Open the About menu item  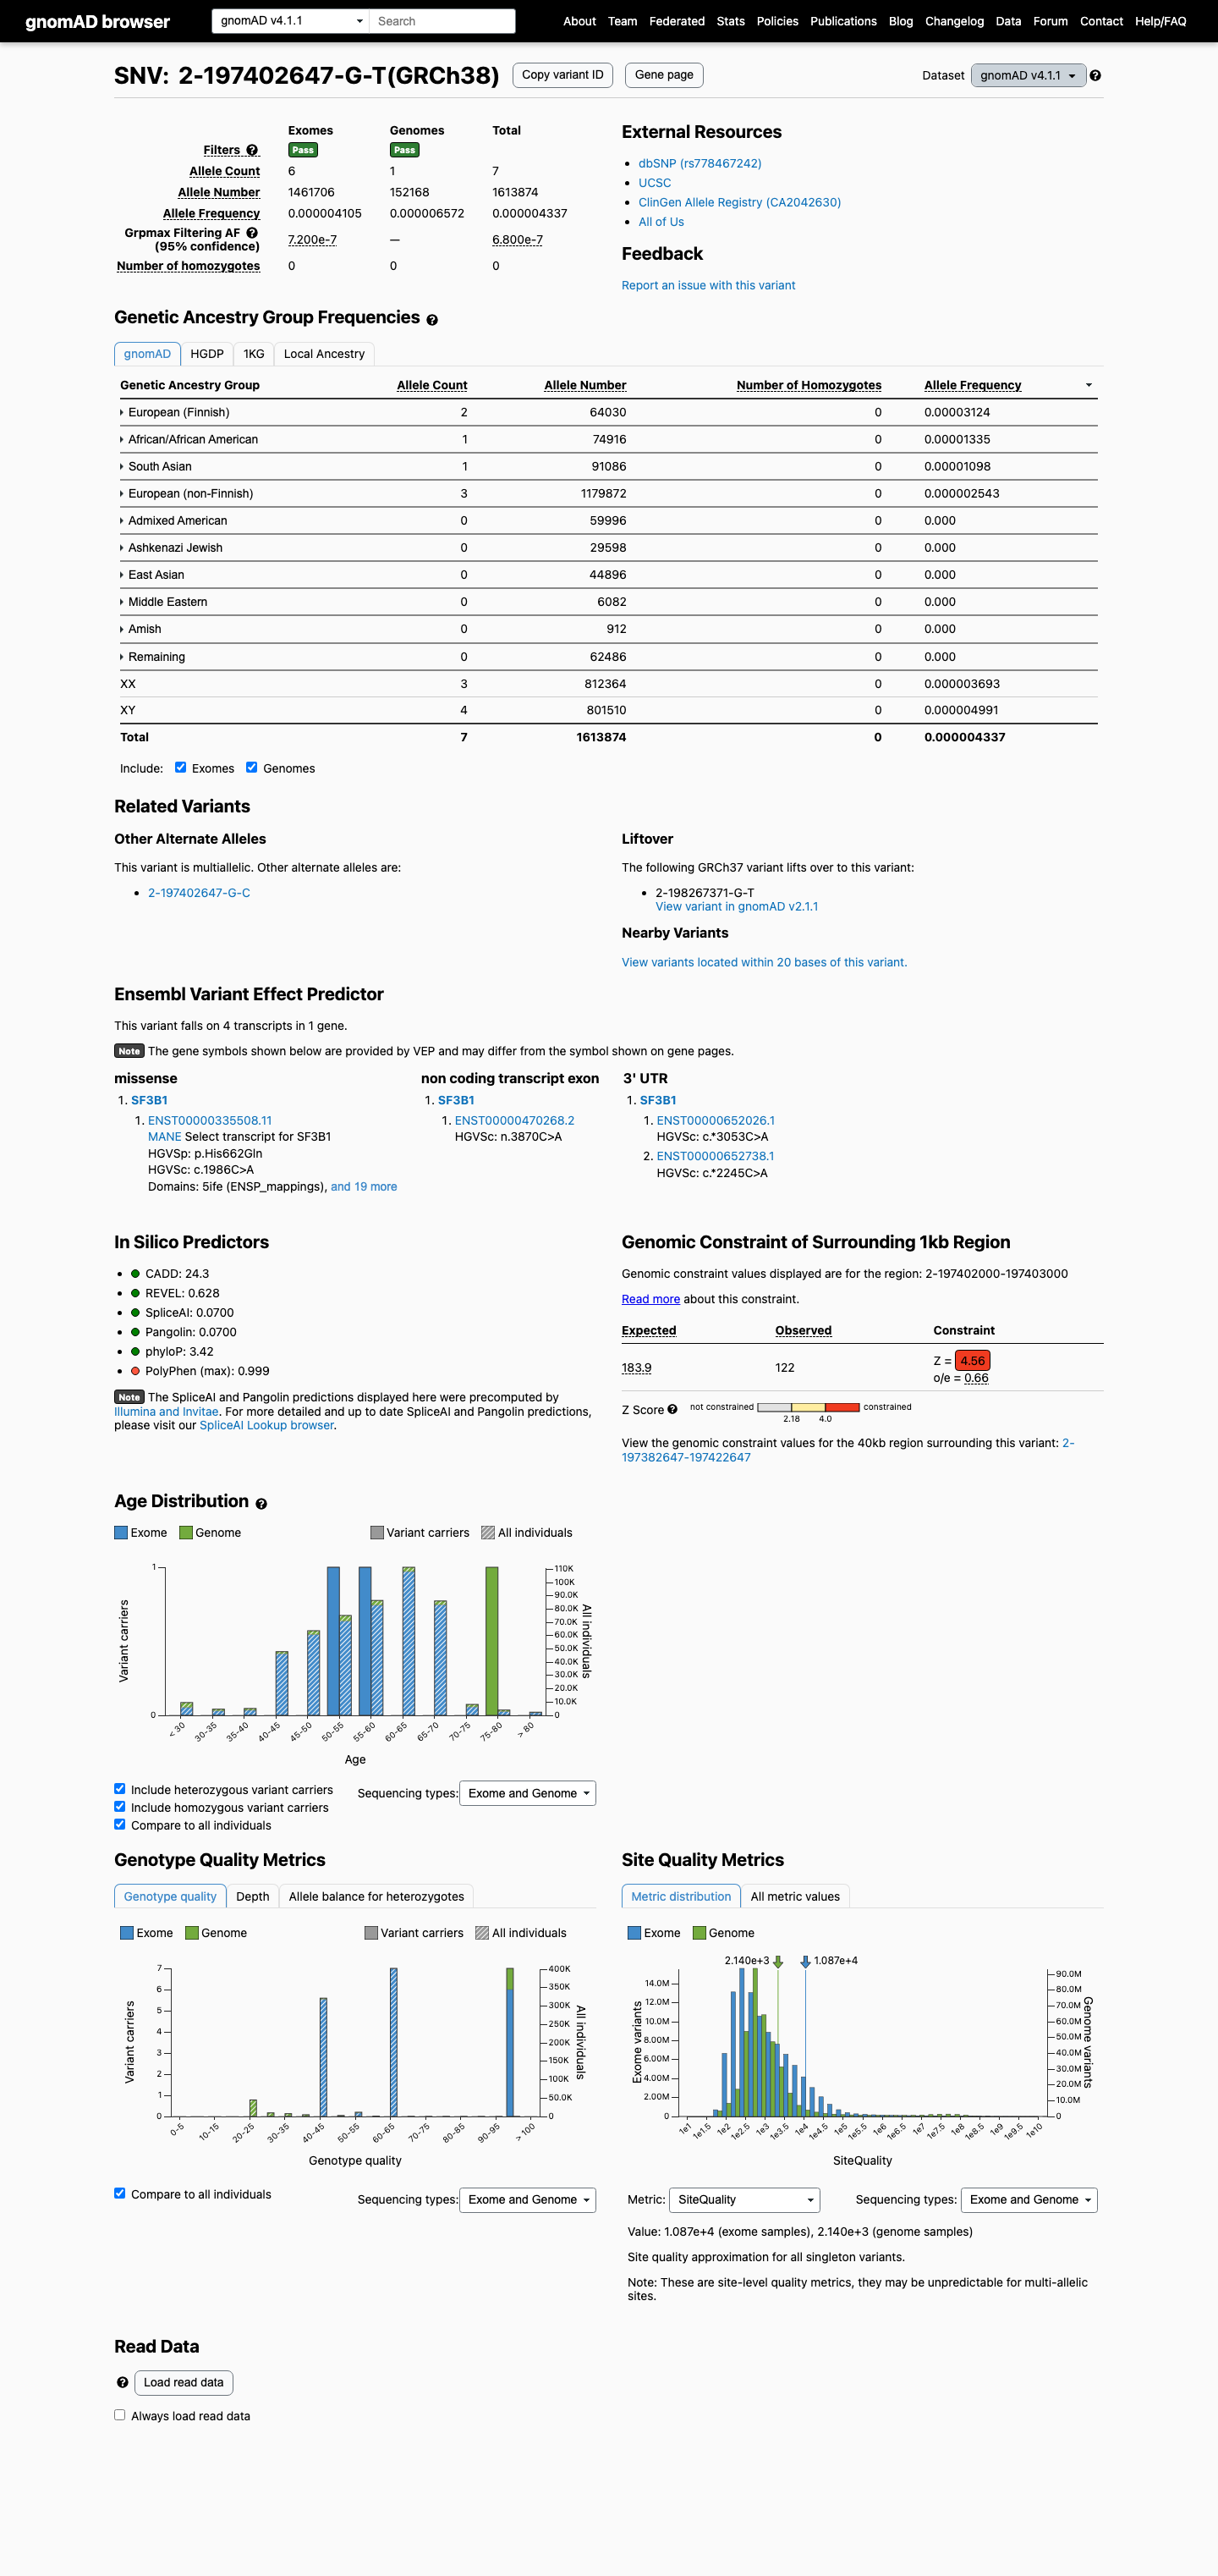coord(579,21)
